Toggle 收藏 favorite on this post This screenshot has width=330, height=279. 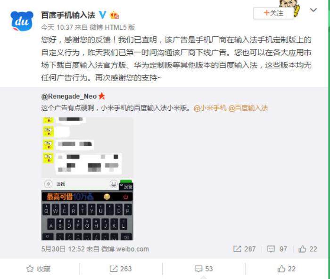[38, 269]
